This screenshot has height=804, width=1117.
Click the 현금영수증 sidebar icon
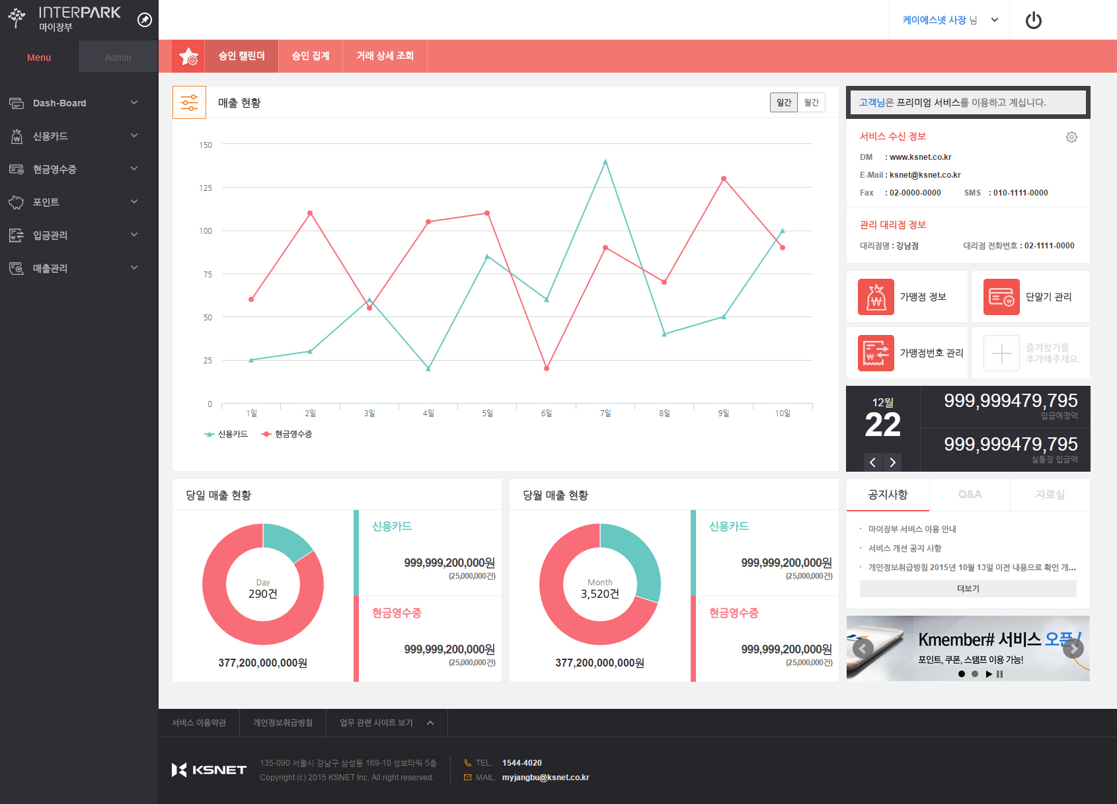[17, 169]
